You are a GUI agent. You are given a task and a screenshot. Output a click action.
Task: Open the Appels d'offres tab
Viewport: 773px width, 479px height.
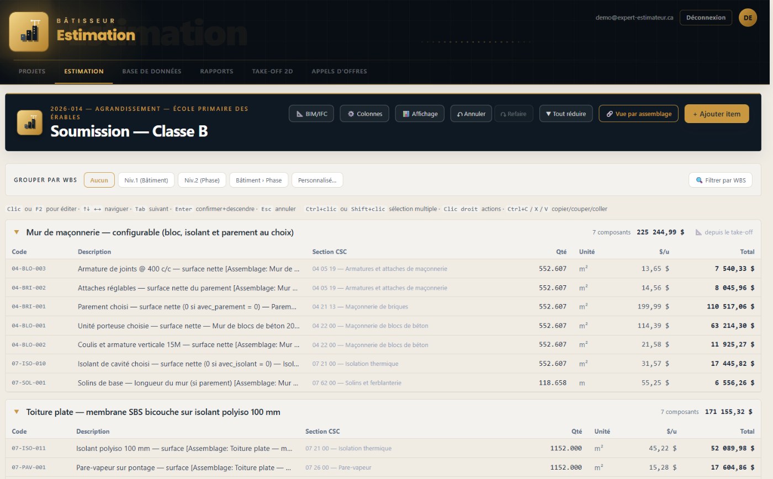point(339,71)
